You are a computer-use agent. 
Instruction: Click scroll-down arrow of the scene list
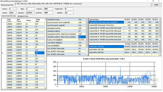(x=45, y=88)
